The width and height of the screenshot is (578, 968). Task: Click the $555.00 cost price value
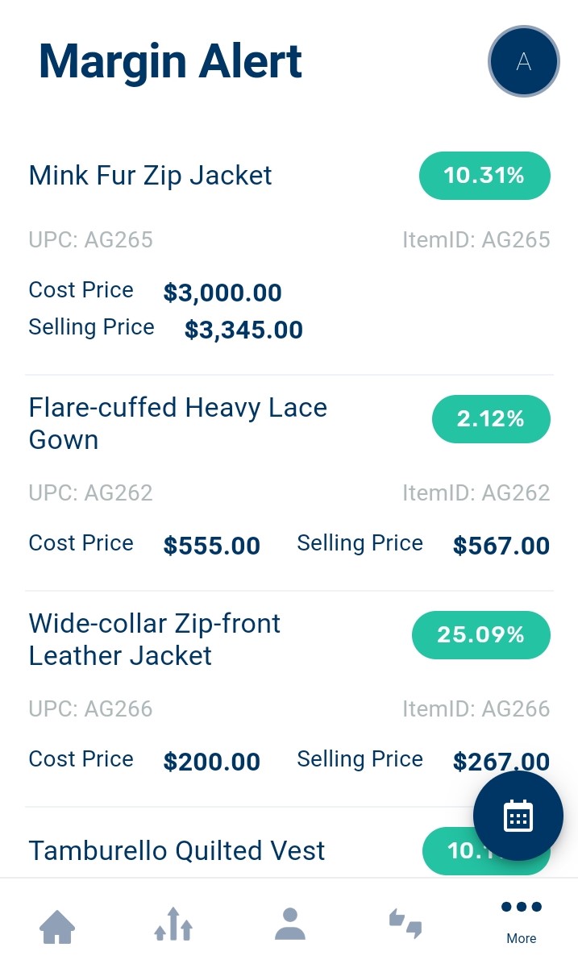pyautogui.click(x=212, y=546)
